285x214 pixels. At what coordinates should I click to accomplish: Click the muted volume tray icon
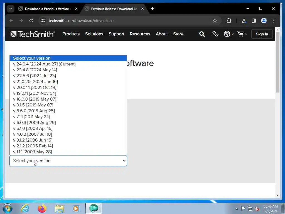click(257, 209)
